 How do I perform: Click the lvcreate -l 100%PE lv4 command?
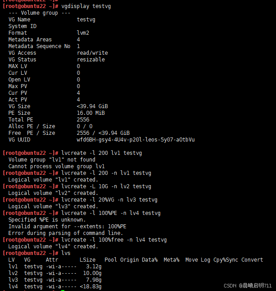(111, 213)
